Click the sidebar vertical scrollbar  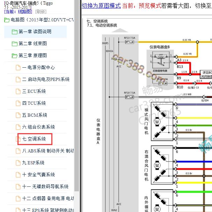coord(76,95)
